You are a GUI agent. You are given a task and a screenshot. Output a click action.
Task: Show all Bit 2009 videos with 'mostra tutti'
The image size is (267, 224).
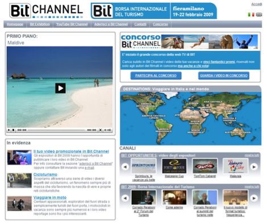point(252,187)
